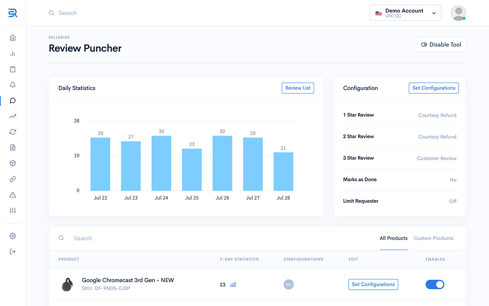
Task: Click the sliders adjustments sidebar icon
Action: (x=13, y=211)
